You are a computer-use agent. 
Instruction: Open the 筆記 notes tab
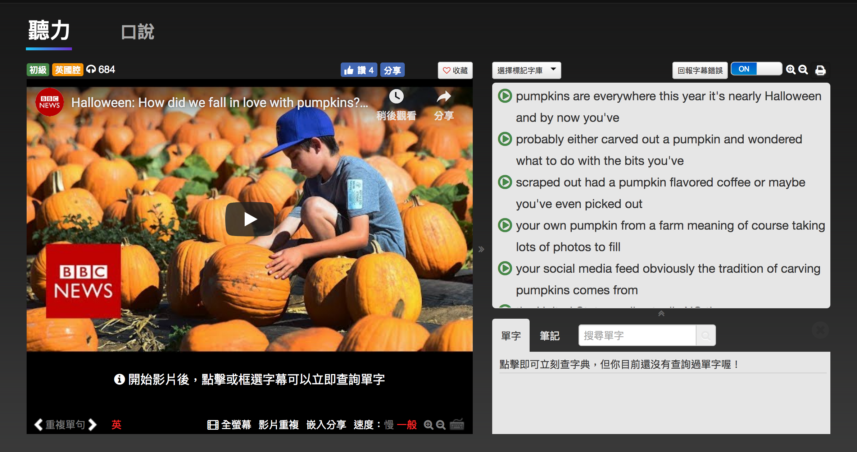(550, 336)
